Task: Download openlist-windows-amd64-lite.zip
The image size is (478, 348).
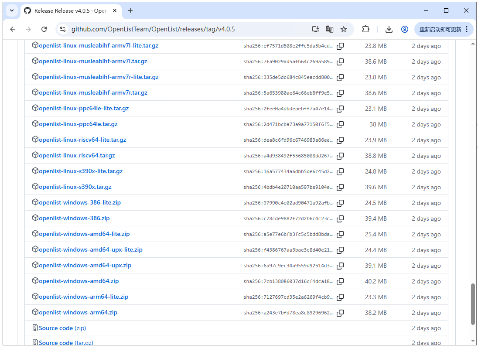Action: coord(84,234)
